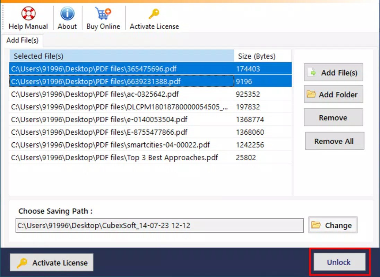Screen dimensions: 380x277
Task: Click the About toolbar label
Action: 67,26
